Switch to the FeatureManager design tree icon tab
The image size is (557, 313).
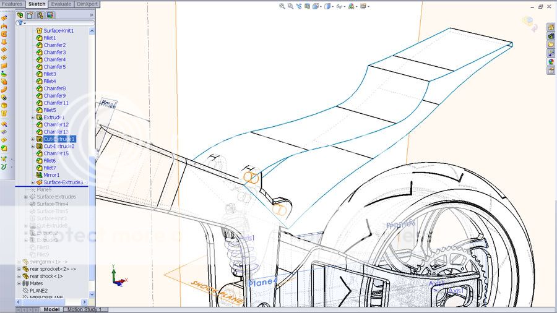pyautogui.click(x=20, y=15)
